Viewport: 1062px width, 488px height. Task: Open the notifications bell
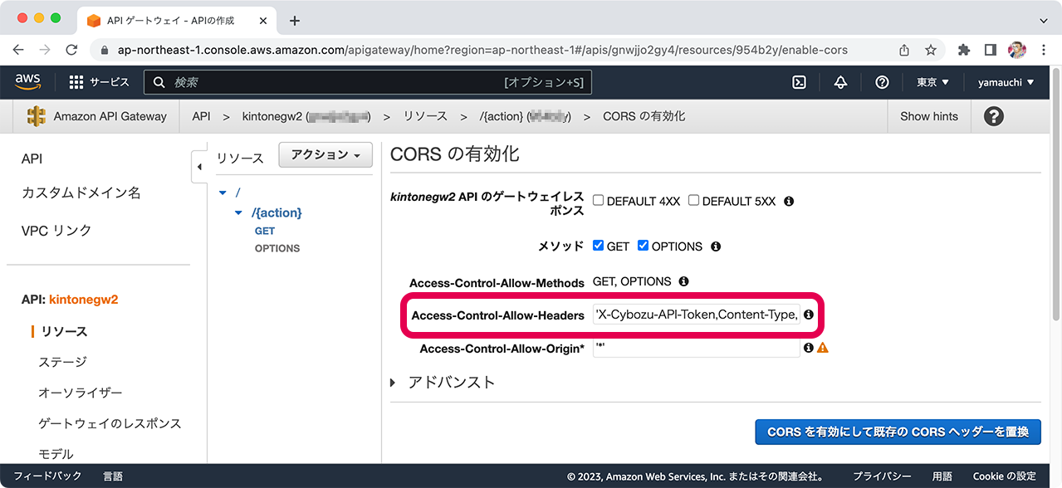pos(840,82)
